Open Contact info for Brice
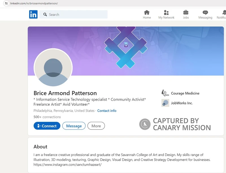The image size is (226, 173). click(x=107, y=111)
